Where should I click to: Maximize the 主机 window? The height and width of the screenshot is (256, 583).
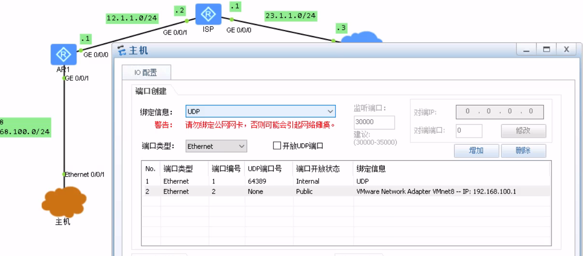click(547, 50)
